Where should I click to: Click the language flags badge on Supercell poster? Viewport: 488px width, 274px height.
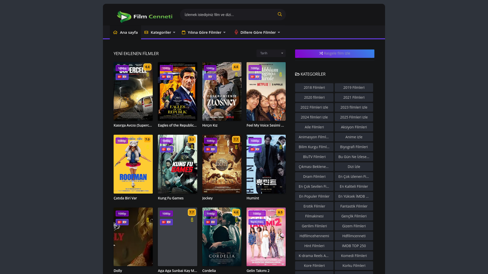pos(122,77)
